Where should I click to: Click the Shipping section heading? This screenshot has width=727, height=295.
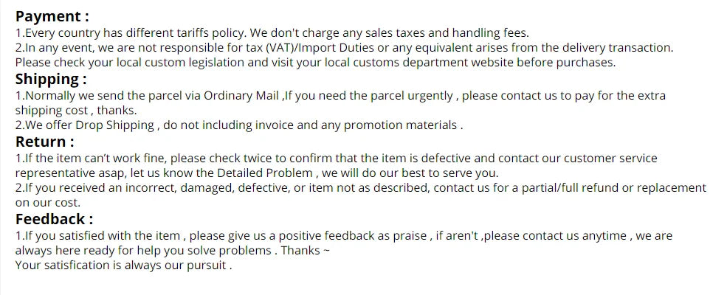click(50, 79)
